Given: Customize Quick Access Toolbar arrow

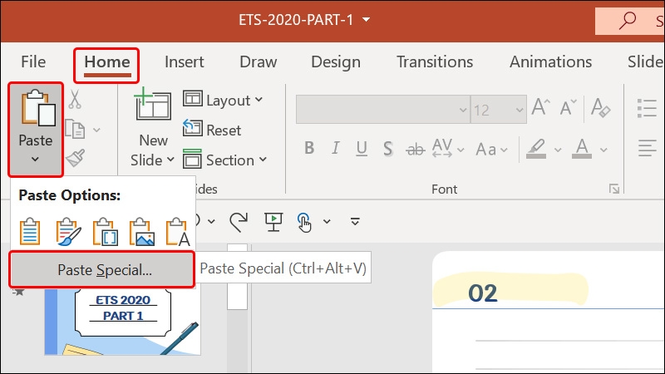Looking at the screenshot, I should [355, 221].
